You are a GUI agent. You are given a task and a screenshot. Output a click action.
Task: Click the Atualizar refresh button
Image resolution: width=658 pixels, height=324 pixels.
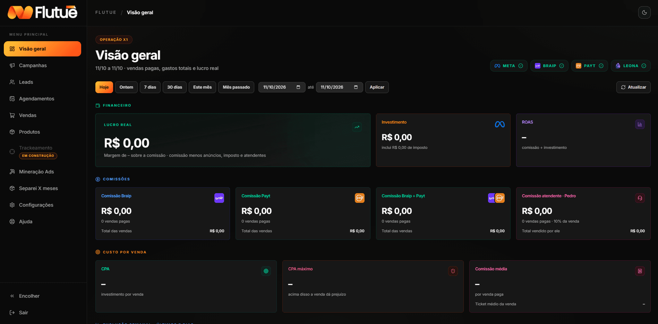pos(633,87)
